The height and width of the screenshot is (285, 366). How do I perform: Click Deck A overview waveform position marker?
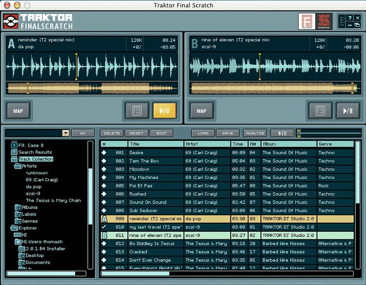point(28,88)
